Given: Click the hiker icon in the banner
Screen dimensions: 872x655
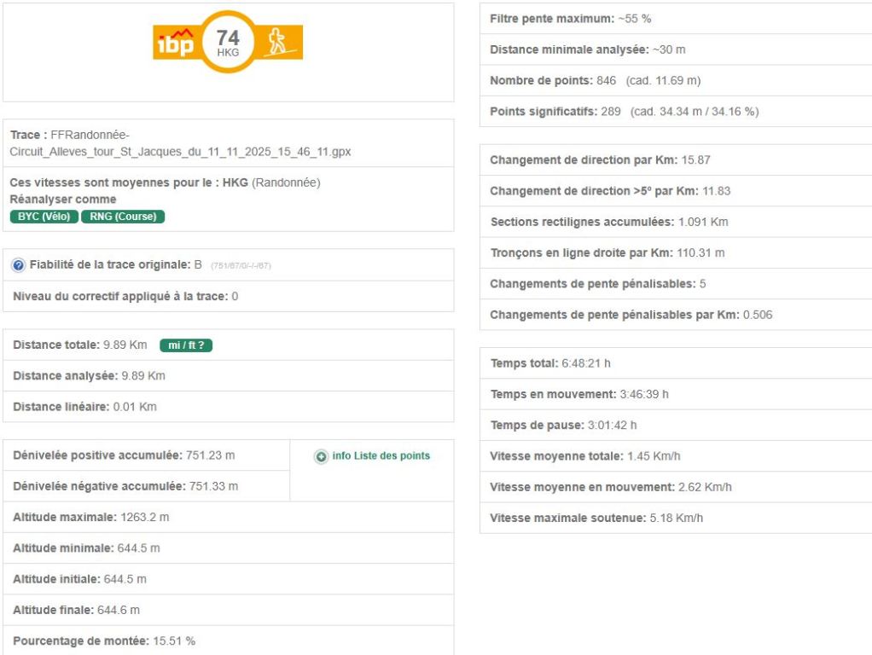Looking at the screenshot, I should pos(277,42).
